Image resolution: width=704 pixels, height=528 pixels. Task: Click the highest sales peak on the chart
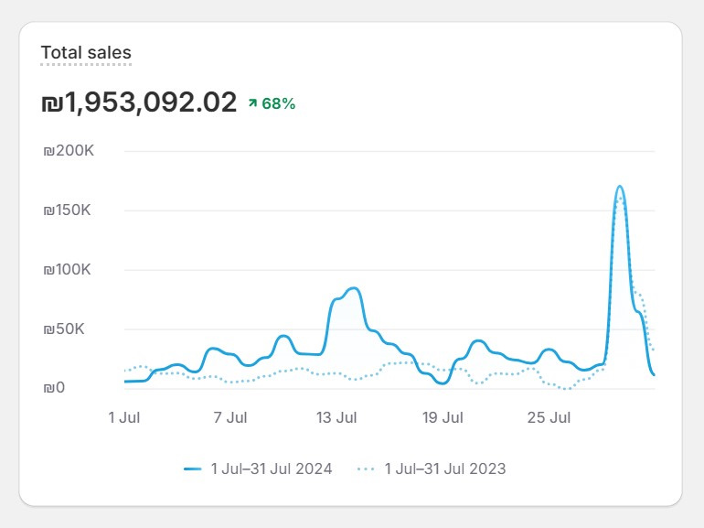pos(620,187)
